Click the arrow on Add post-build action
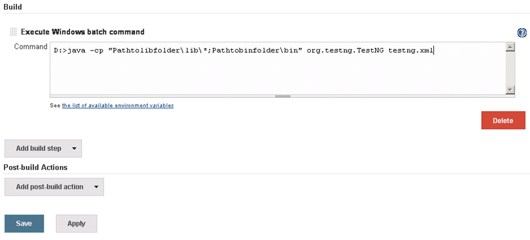The width and height of the screenshot is (530, 240). click(96, 187)
